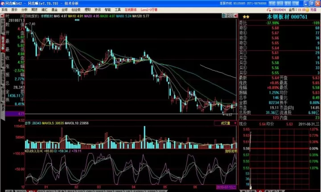
Task: Click the 市盈 19.11 value row
Action: (x=259, y=108)
